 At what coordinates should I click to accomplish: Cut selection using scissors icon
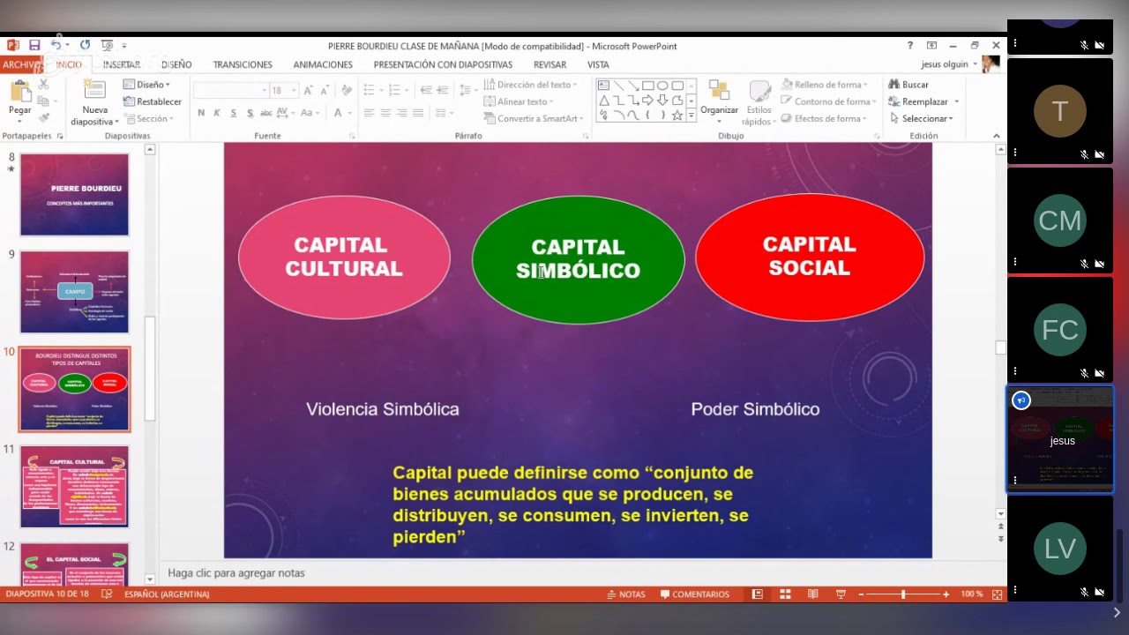[x=44, y=85]
